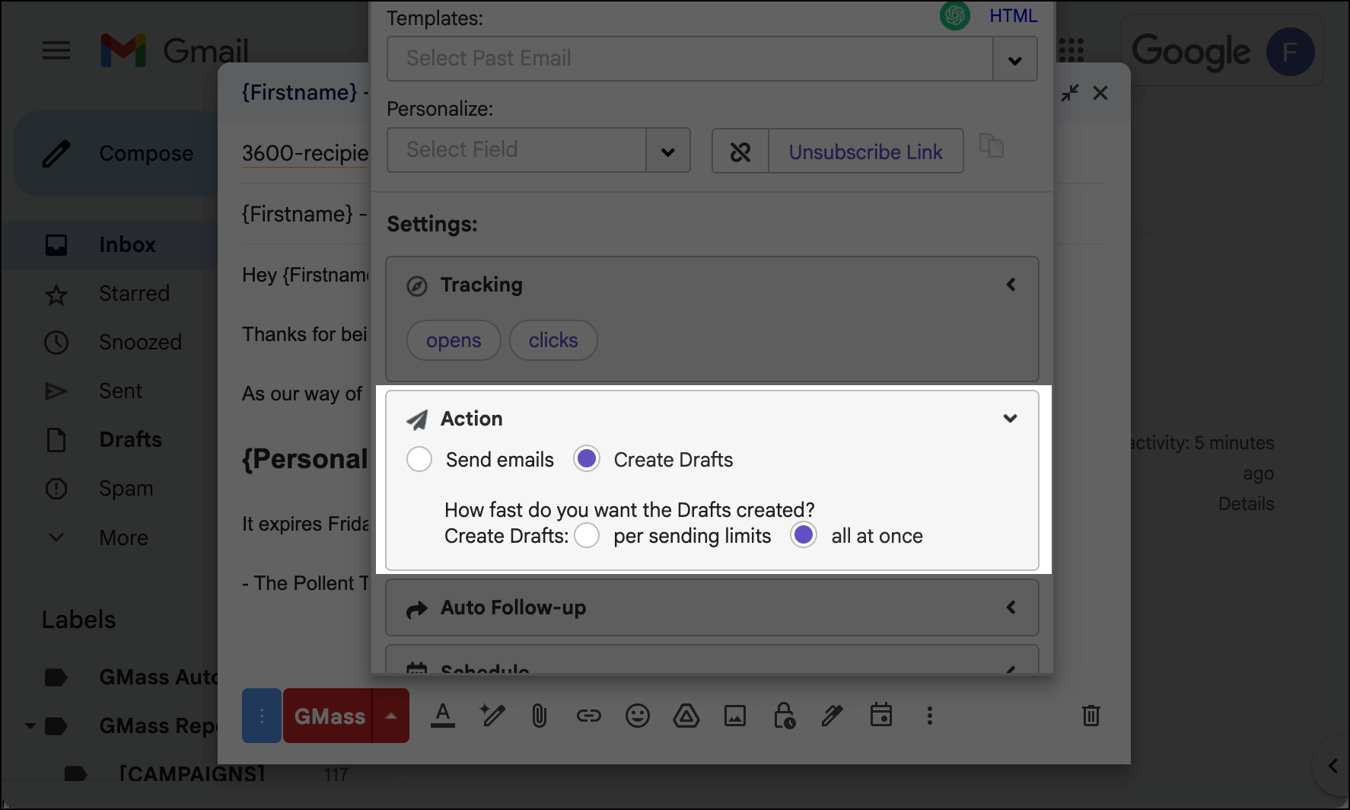
Task: Insert link using the chain icon
Action: [x=588, y=716]
